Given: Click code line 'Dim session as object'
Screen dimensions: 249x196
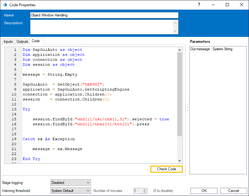Looking at the screenshot, I should click(49, 65).
